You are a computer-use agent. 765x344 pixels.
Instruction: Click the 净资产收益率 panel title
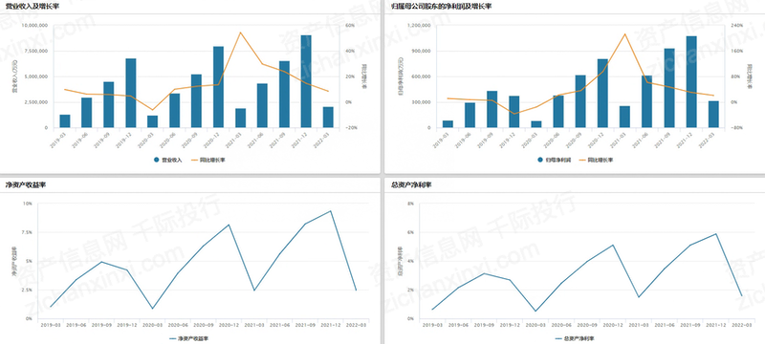(x=26, y=185)
